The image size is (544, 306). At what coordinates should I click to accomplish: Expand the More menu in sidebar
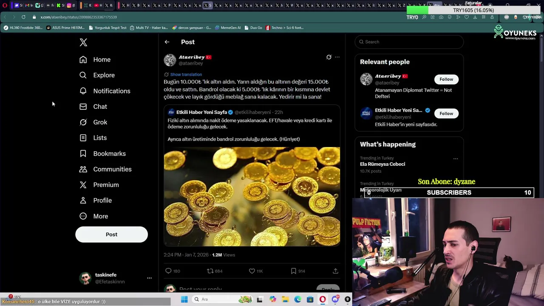pos(93,216)
